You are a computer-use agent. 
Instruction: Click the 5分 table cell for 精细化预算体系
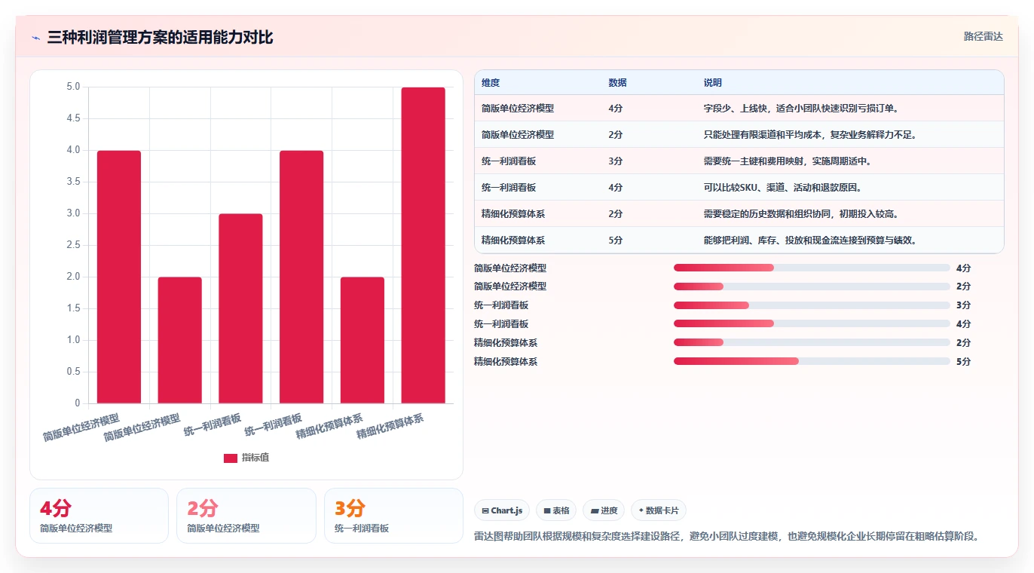pyautogui.click(x=616, y=241)
